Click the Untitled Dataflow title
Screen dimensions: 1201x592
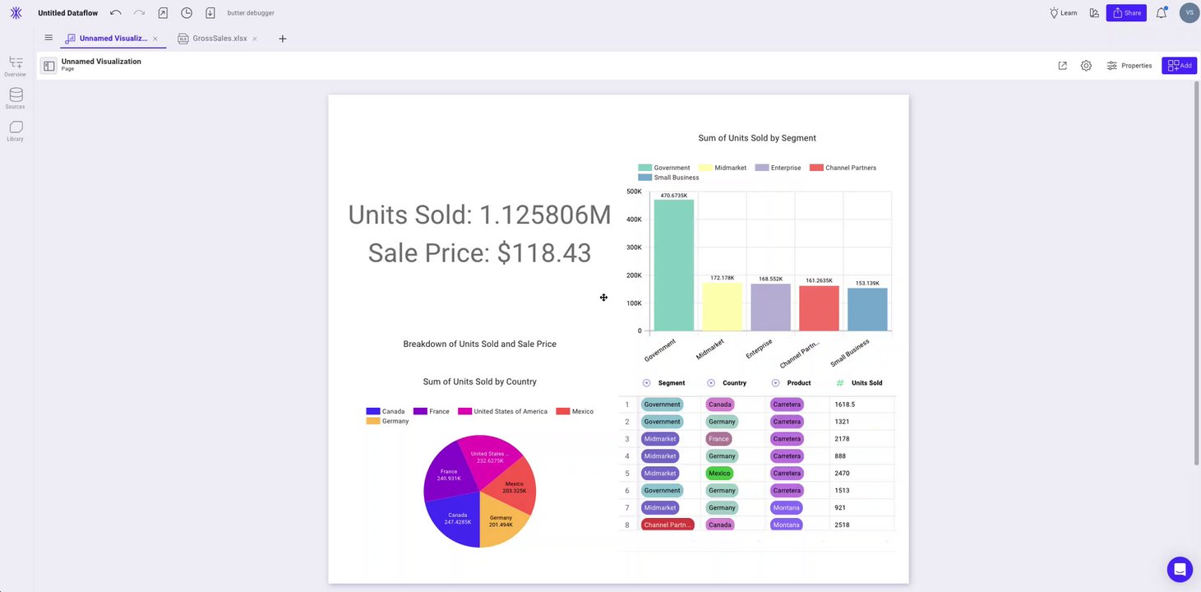(x=69, y=13)
